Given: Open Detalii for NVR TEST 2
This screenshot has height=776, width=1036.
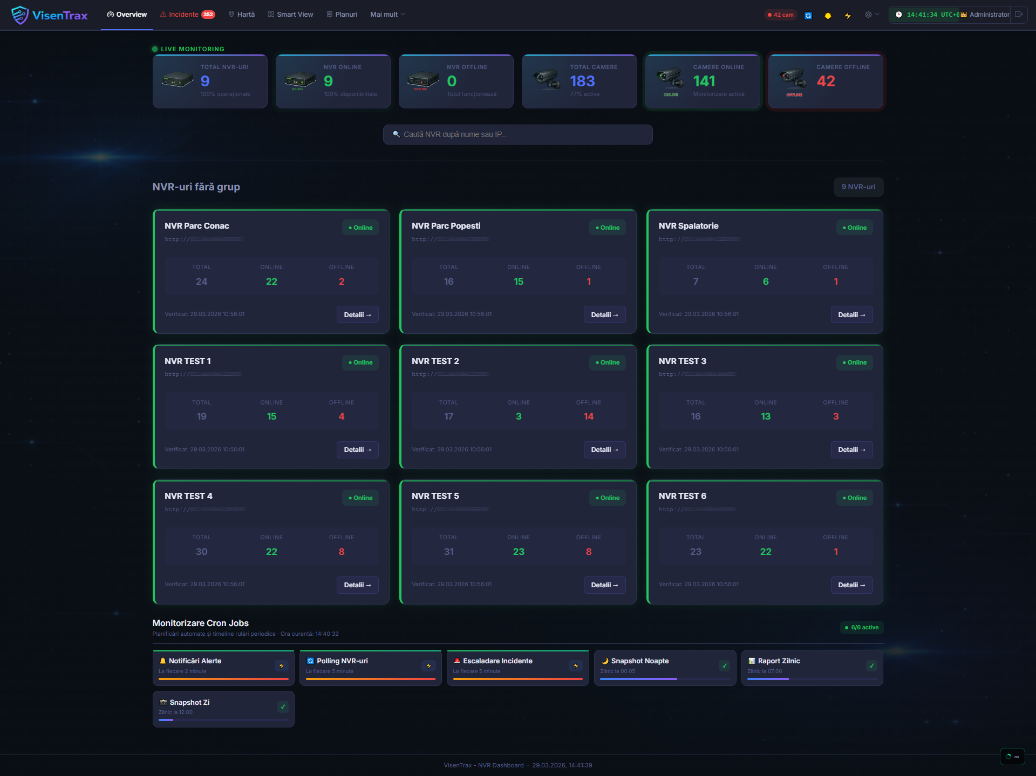Looking at the screenshot, I should (604, 450).
